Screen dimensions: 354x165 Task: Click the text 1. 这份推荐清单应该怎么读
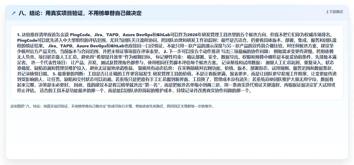pyautogui.click(x=43, y=35)
